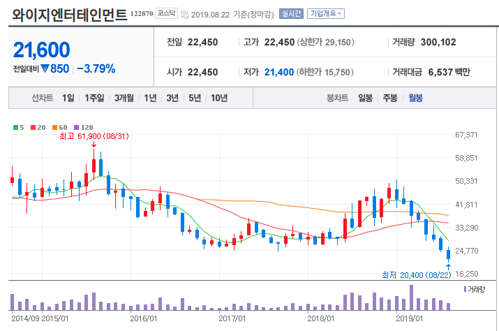Click the 코스닥 market badge
Viewport: 499px width, 331px height.
point(166,13)
